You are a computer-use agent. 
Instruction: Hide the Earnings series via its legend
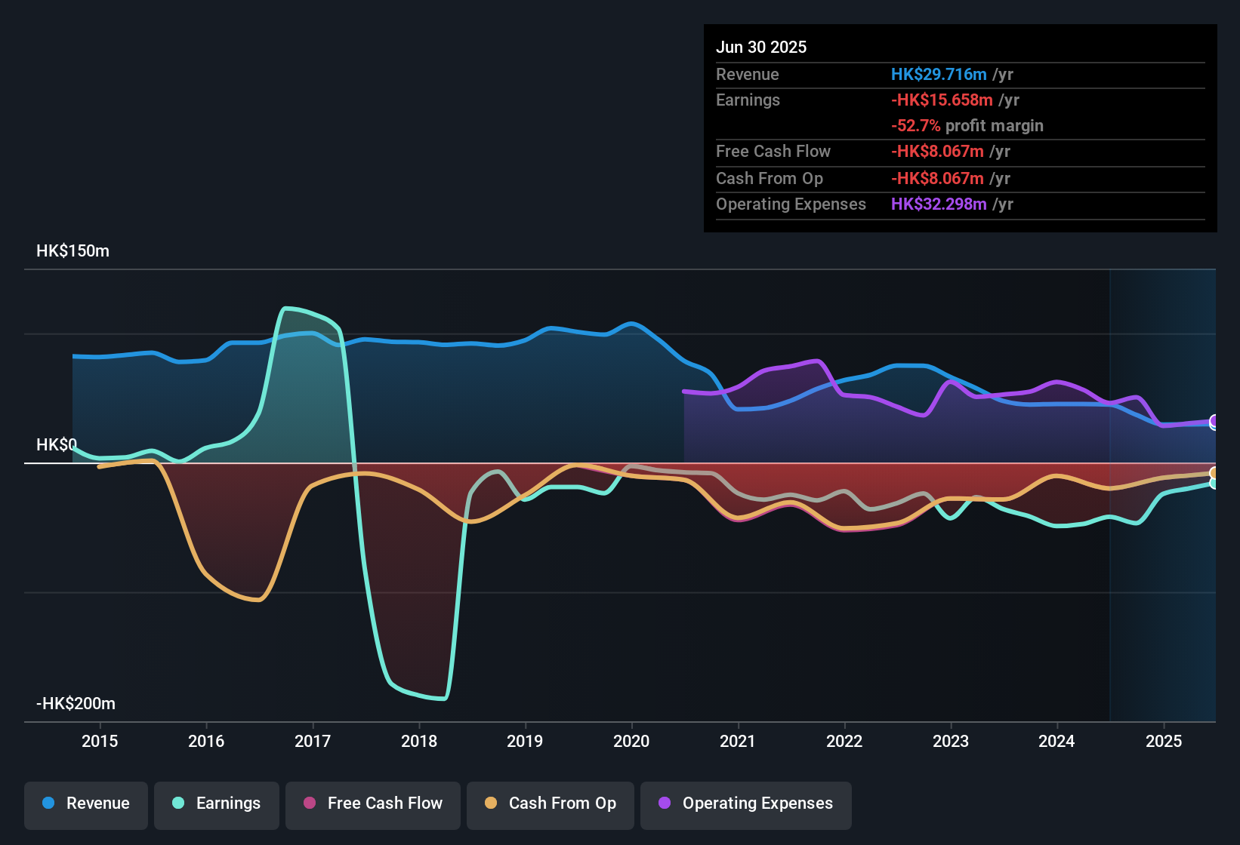pos(216,804)
